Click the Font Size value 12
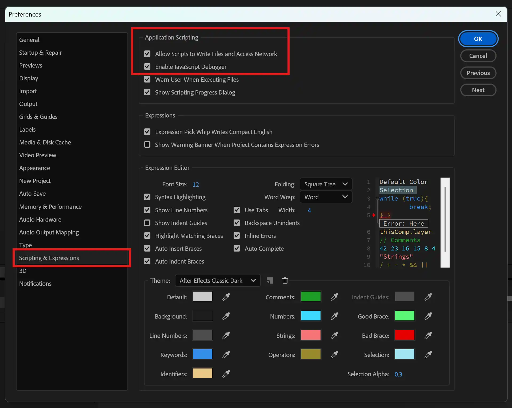The image size is (512, 408). 195,184
